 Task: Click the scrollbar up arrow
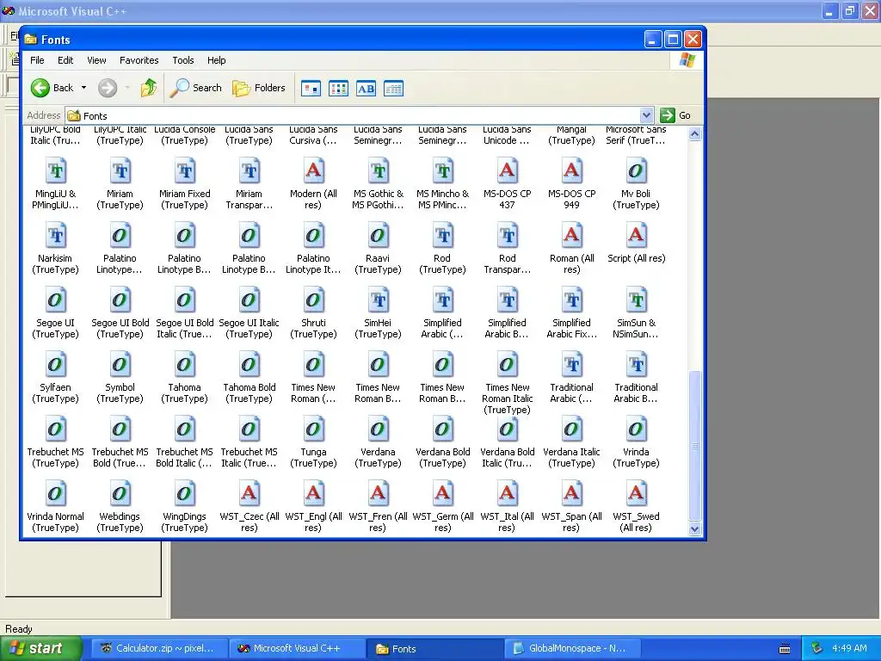coord(694,133)
